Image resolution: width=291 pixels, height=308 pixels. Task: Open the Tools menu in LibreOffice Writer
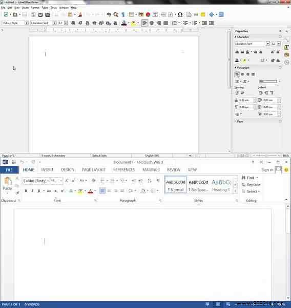(53, 8)
